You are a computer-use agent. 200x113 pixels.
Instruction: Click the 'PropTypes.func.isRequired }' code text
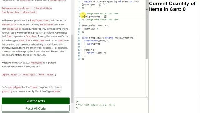tap(19, 12)
